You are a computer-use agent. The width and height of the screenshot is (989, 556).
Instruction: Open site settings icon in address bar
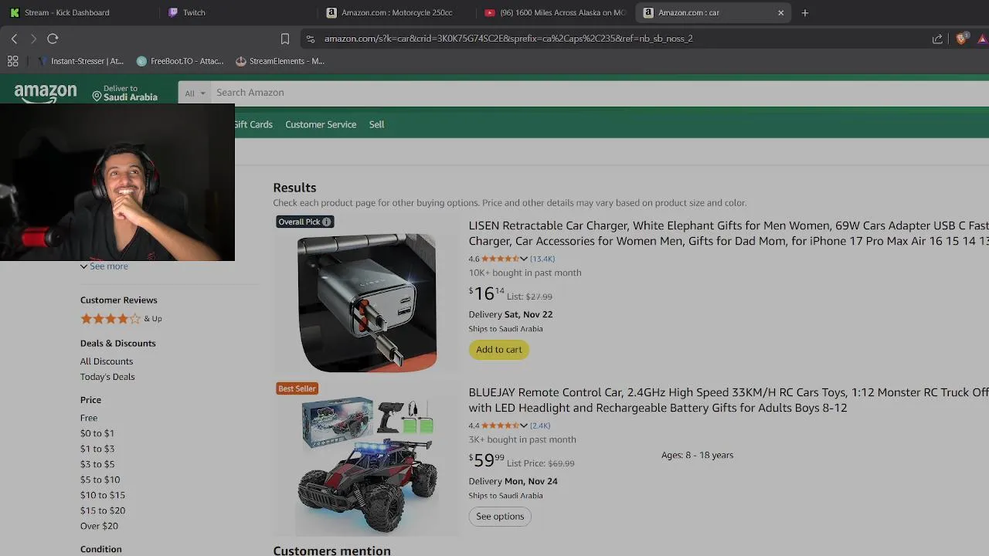click(311, 39)
